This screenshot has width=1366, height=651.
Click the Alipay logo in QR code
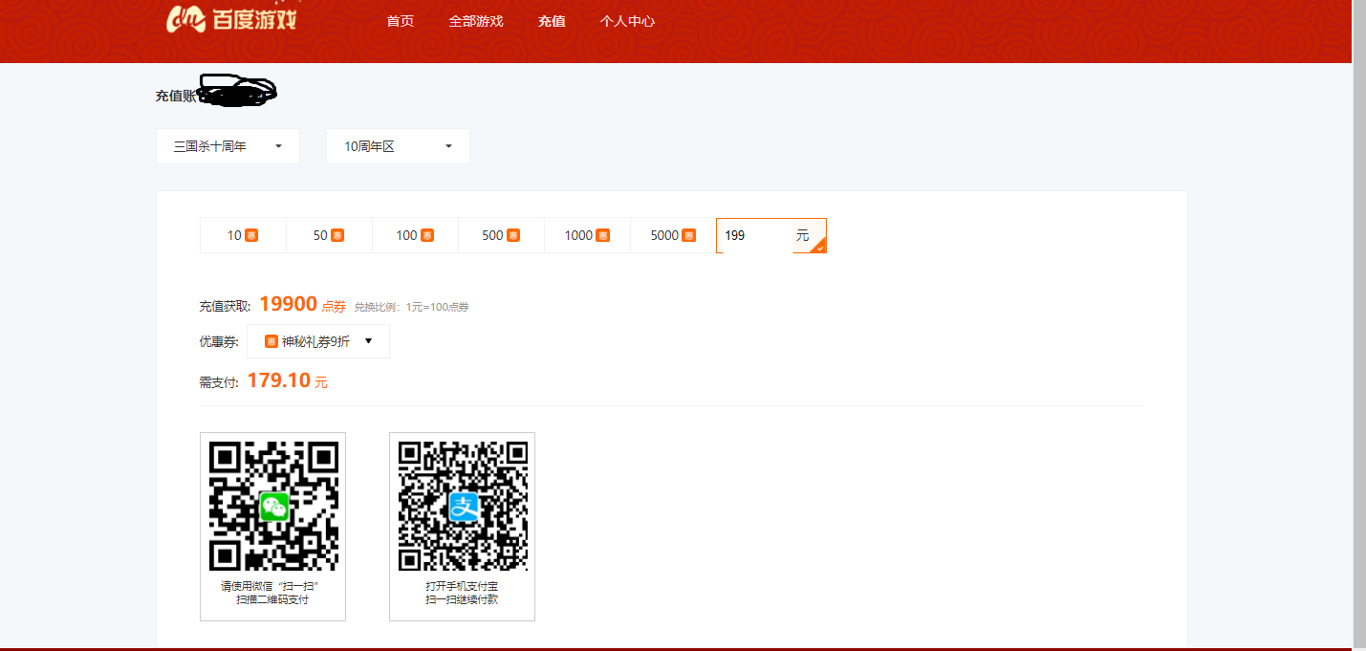tap(463, 506)
